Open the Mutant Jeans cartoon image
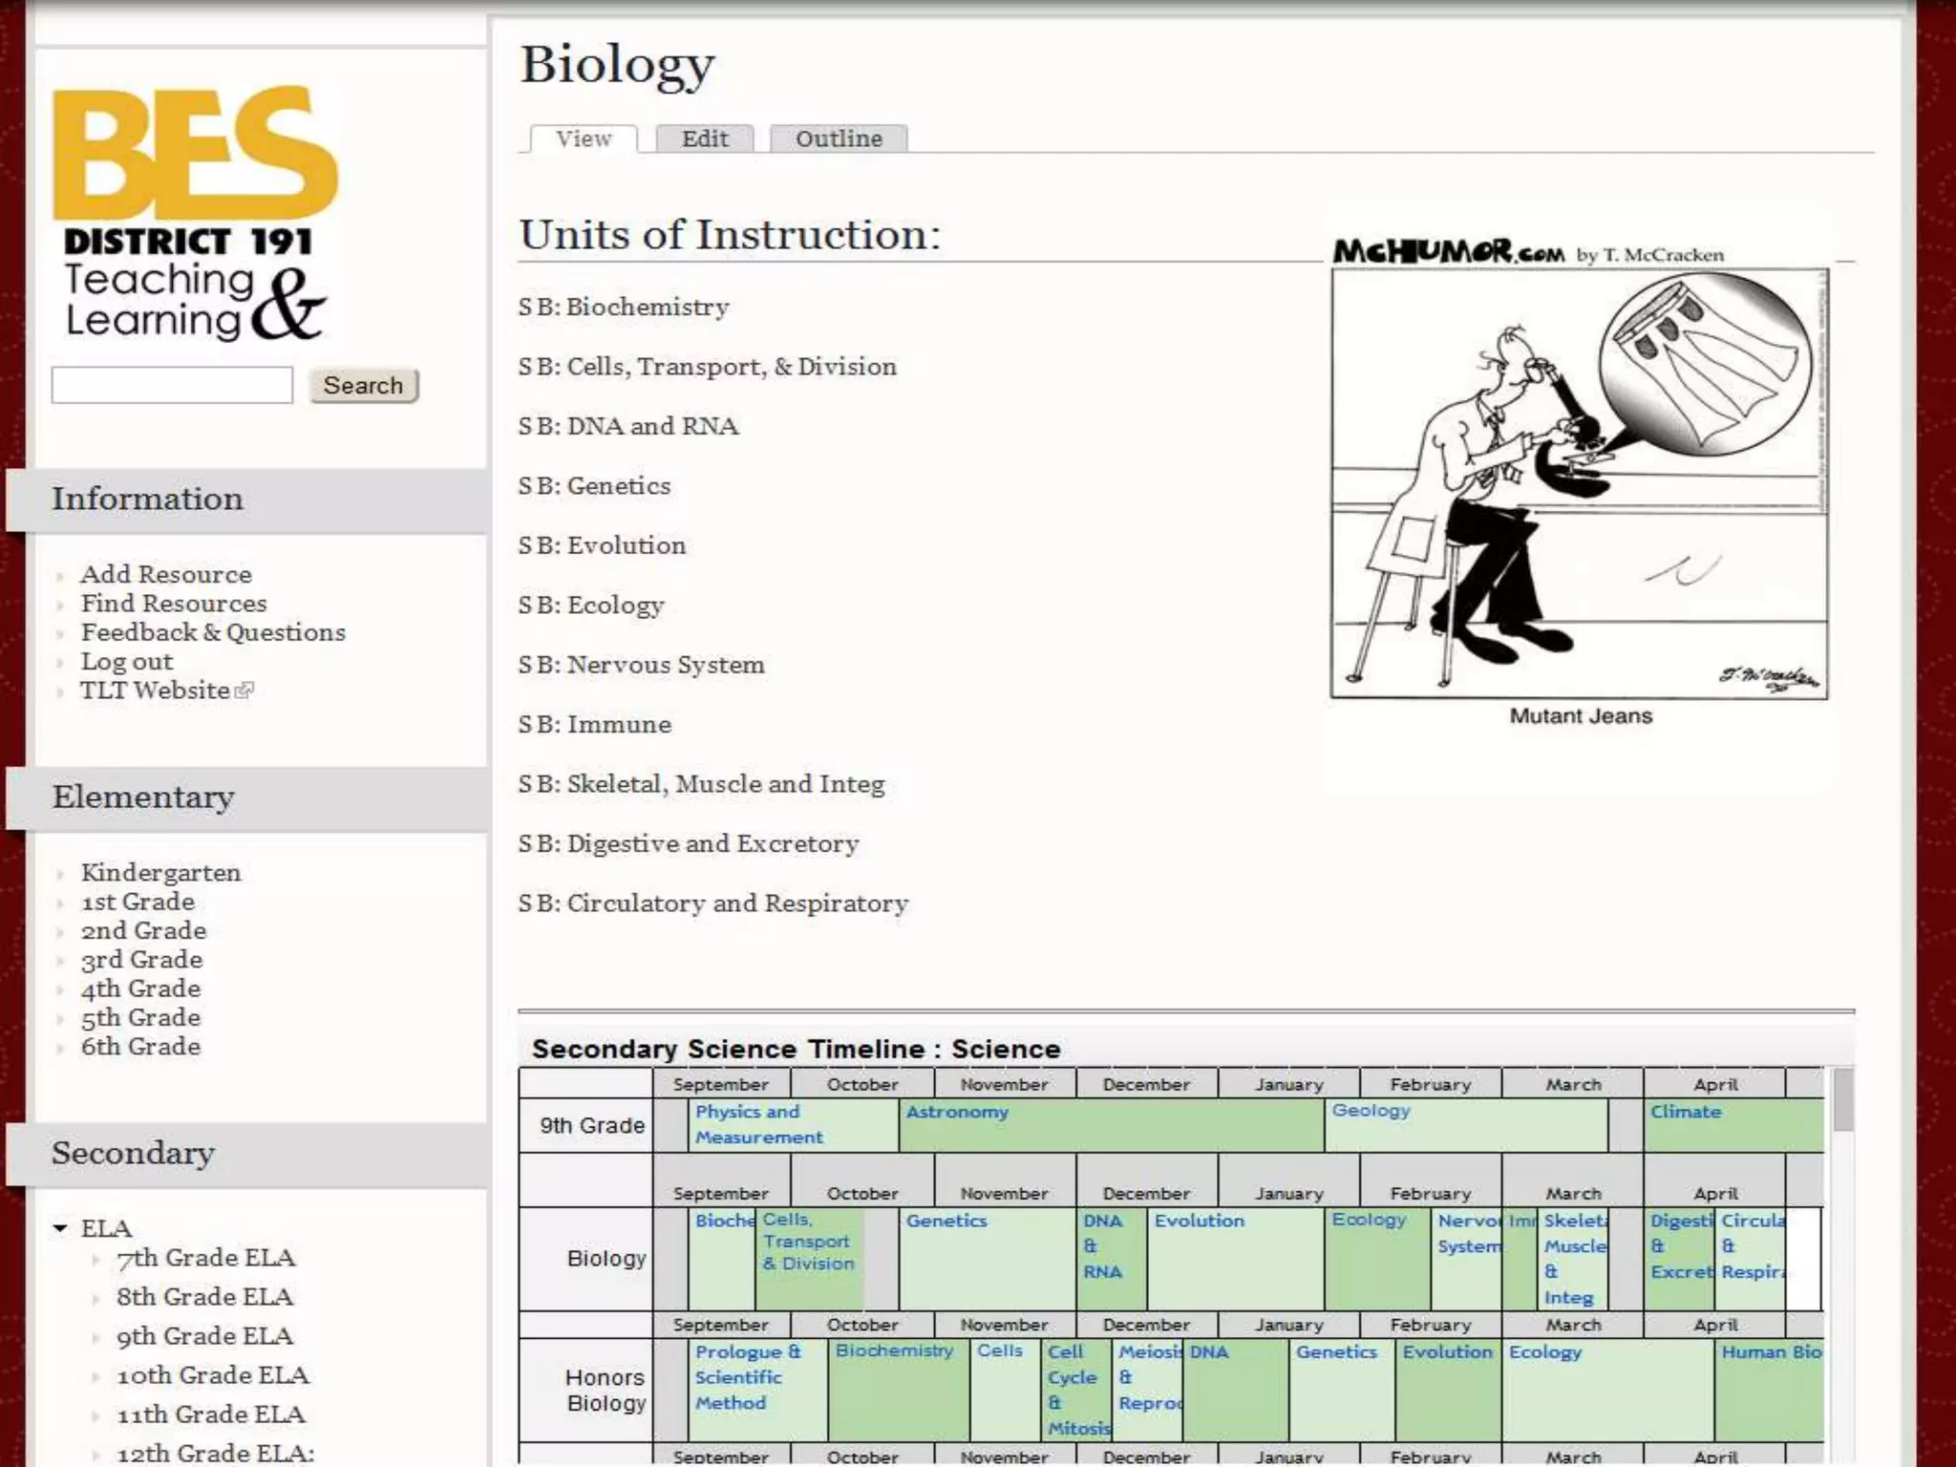The image size is (1956, 1467). 1579,484
